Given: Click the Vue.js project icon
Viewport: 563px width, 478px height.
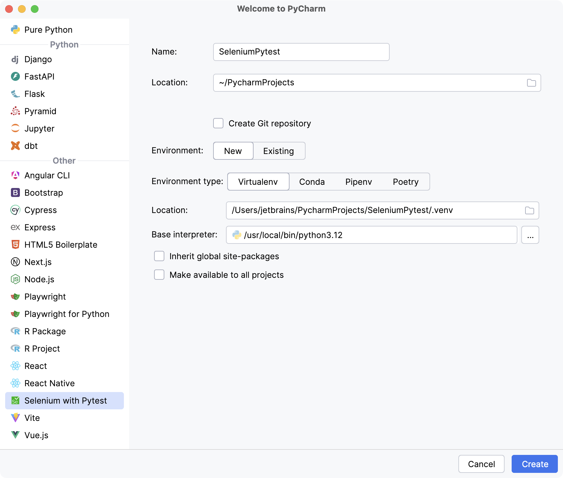Looking at the screenshot, I should (15, 435).
